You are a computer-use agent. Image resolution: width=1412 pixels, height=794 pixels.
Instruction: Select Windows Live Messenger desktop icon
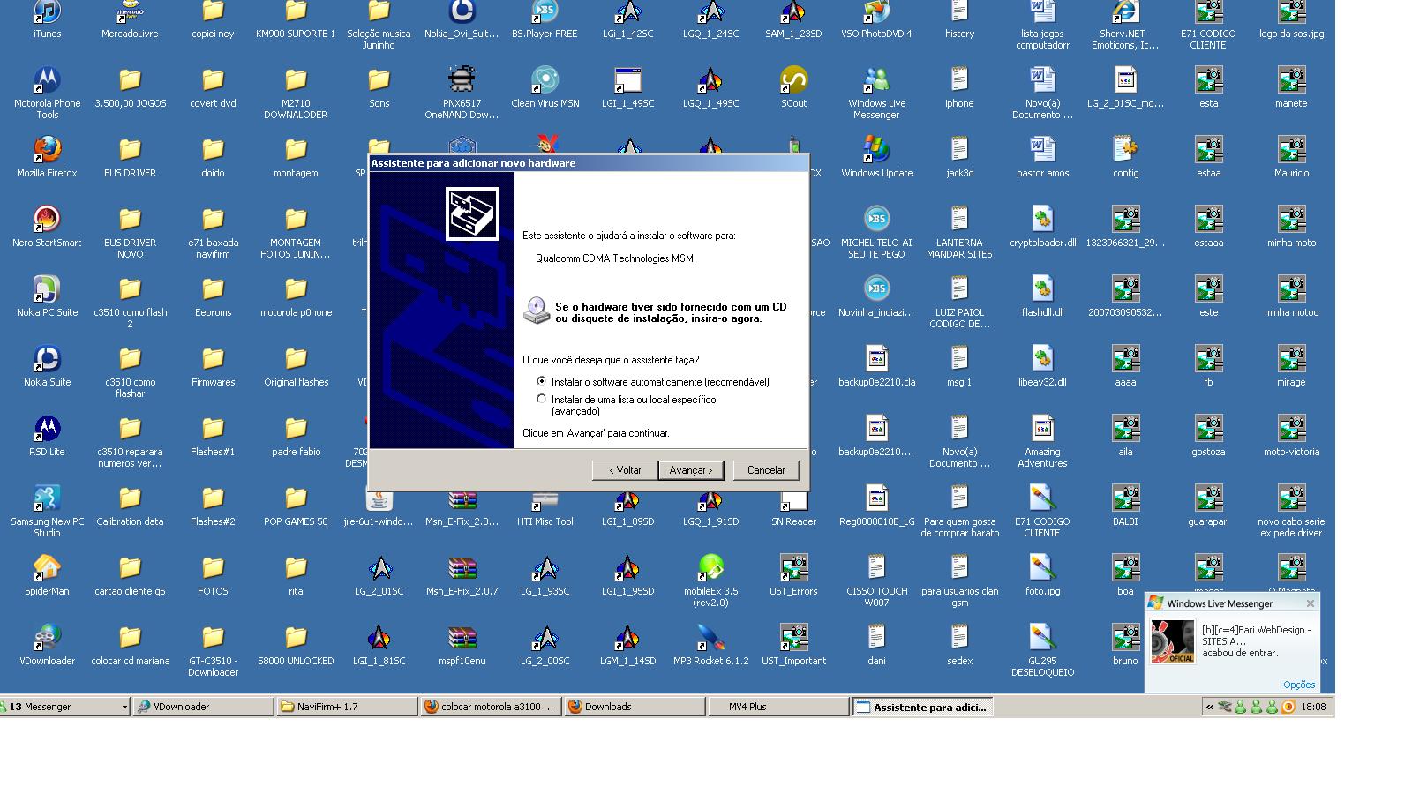(876, 81)
